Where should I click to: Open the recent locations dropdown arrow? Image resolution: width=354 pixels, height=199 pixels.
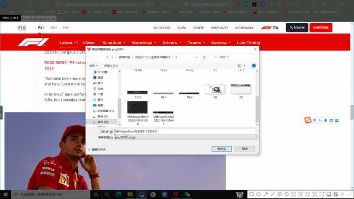(x=103, y=57)
